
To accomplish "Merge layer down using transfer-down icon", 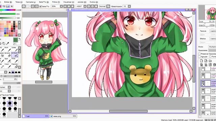I will click(x=201, y=65).
